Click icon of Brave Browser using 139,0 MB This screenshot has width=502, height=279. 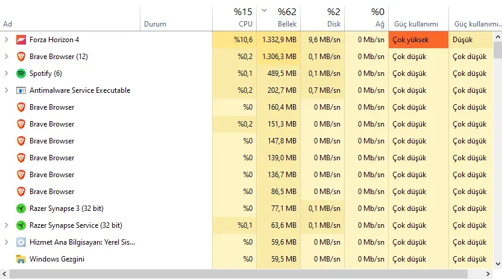(x=21, y=158)
